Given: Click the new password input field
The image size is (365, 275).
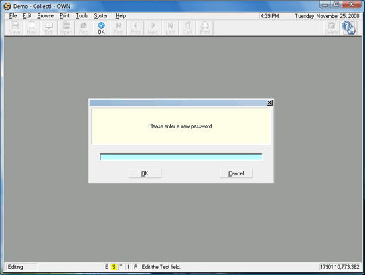Looking at the screenshot, I should click(181, 157).
